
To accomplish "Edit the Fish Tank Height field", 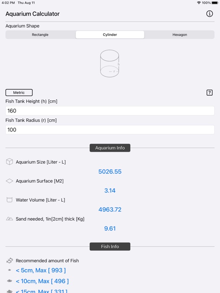I will click(x=110, y=111).
